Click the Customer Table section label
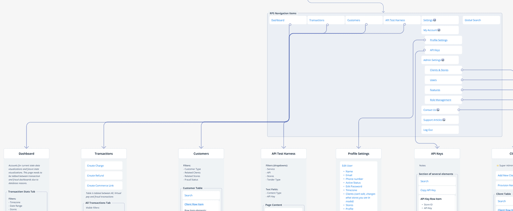Screen dimensions: 513x211 (192, 188)
